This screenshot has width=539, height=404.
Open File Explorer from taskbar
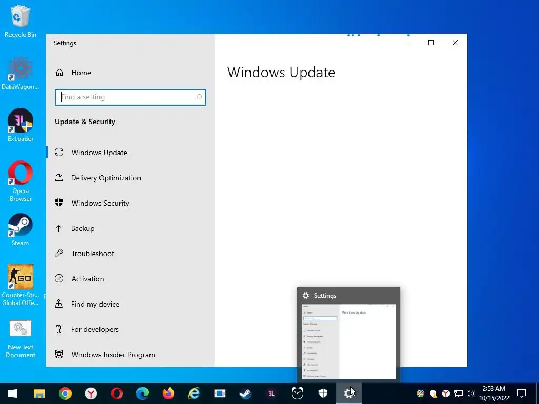pos(39,393)
